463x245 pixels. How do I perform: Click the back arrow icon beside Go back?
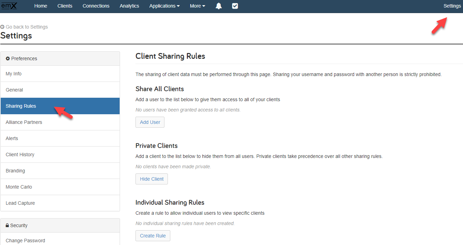click(2, 27)
